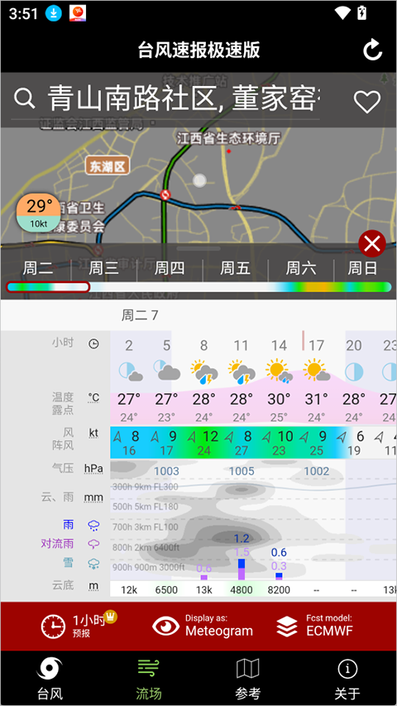Select 周六 in the day bar
Image resolution: width=397 pixels, height=706 pixels.
click(x=301, y=269)
